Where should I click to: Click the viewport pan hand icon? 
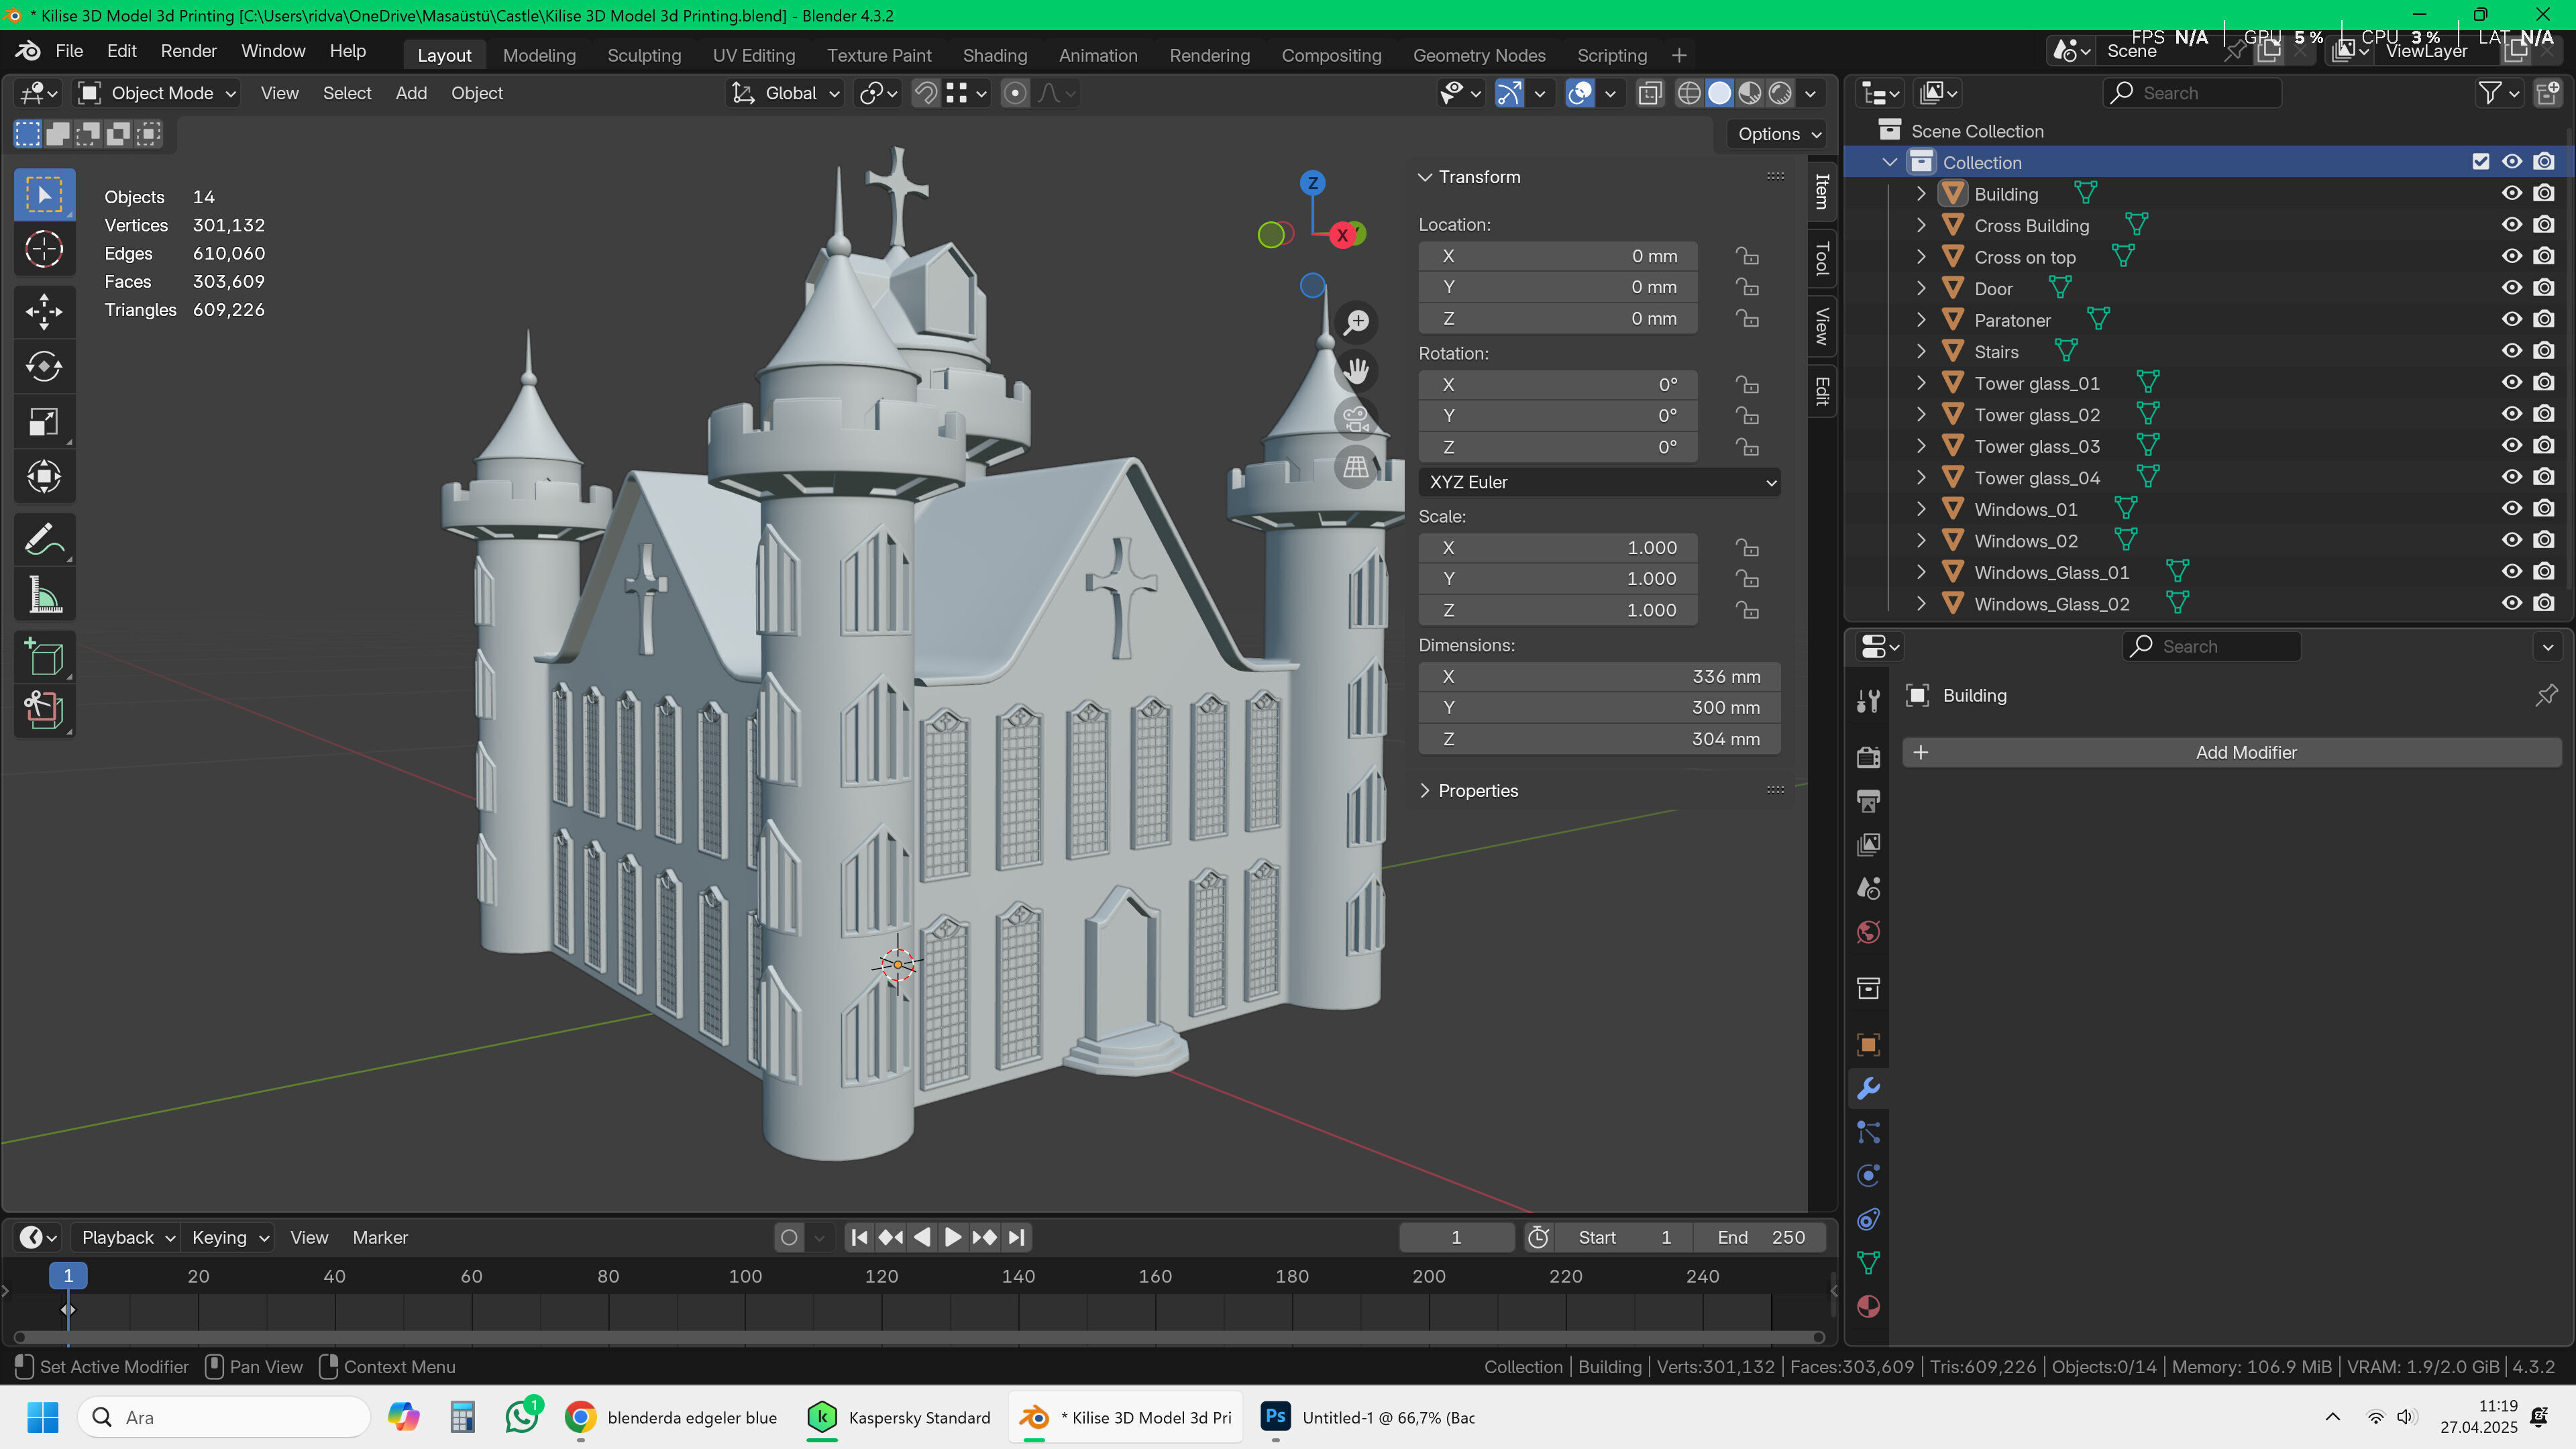(1356, 371)
